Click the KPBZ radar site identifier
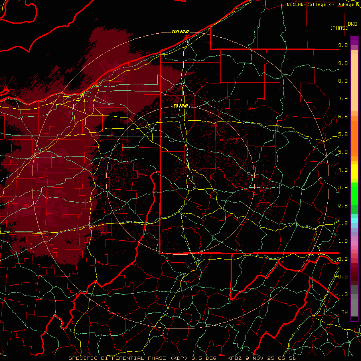The image size is (361, 361). click(235, 358)
